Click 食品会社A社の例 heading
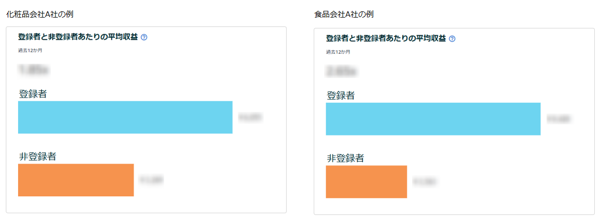 click(x=344, y=14)
